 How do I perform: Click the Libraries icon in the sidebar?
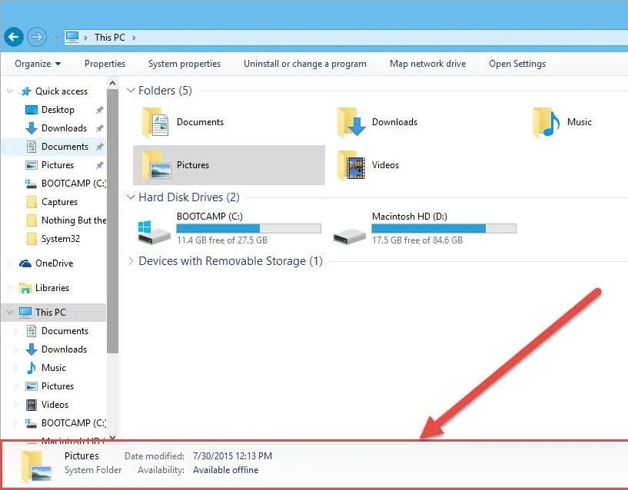pos(25,288)
